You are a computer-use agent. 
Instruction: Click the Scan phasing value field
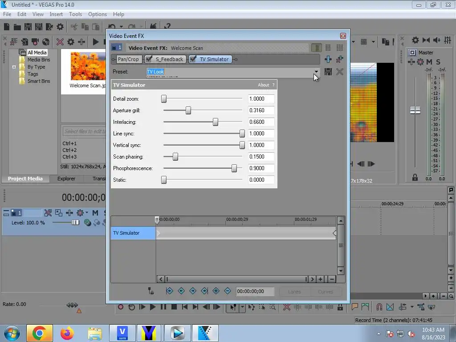click(x=261, y=156)
